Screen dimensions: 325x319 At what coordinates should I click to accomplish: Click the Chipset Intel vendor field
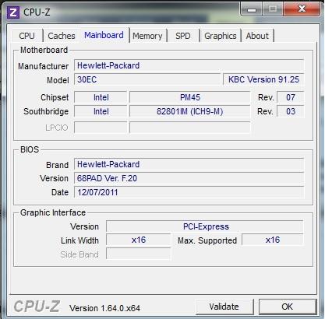point(101,97)
